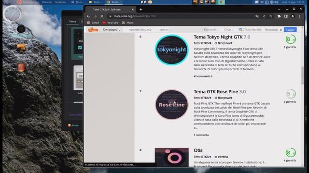Click the volume icon in top panel

tap(276, 2)
